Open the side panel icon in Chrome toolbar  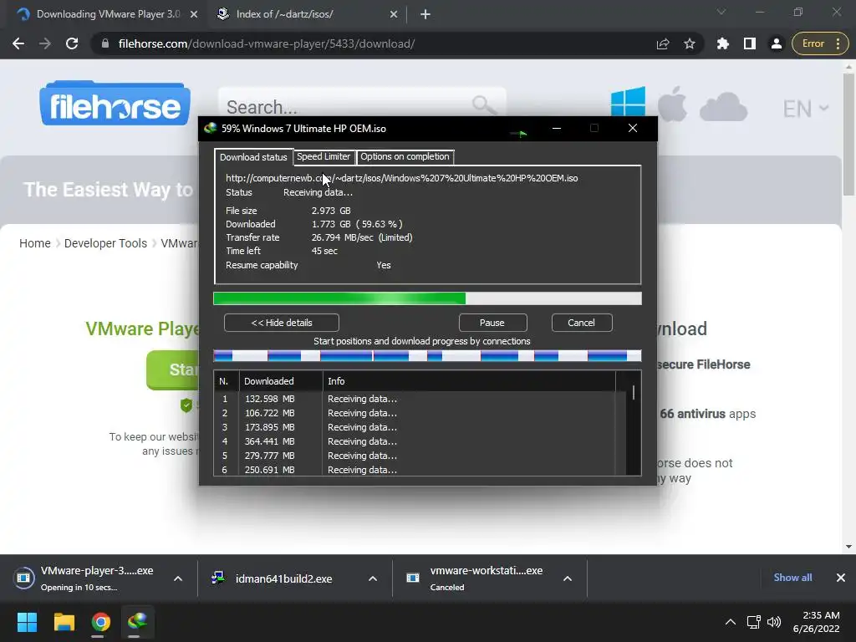pyautogui.click(x=750, y=43)
